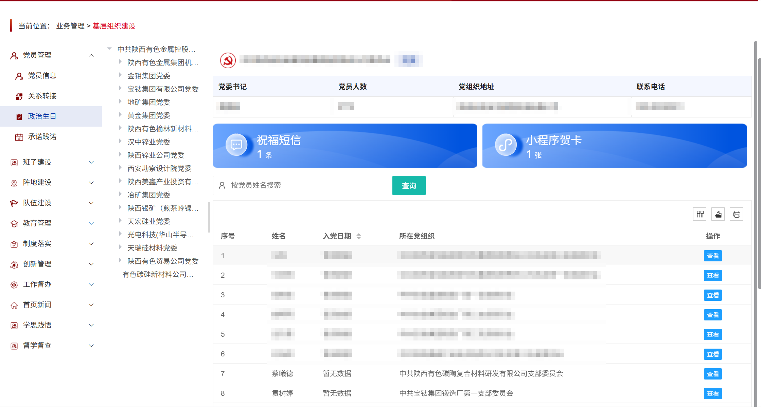Viewport: 761px width, 407px height.
Task: Click the 小程序贺卡 link icon
Action: [506, 145]
